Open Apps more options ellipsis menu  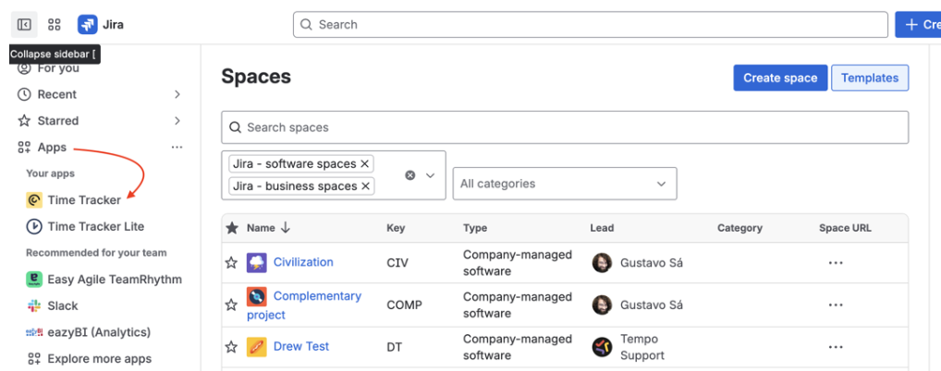(x=177, y=148)
